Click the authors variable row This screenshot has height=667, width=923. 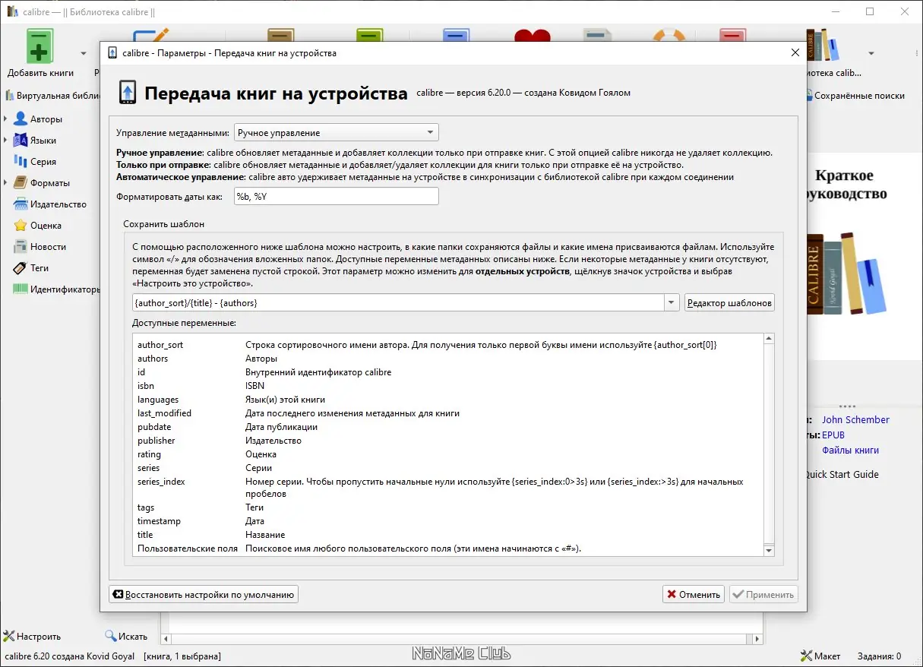pos(448,359)
